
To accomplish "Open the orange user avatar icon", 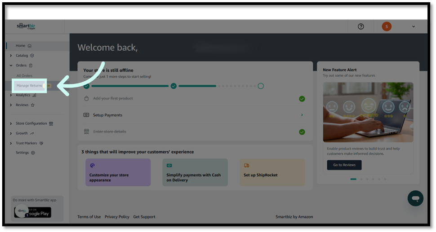I will (x=387, y=26).
